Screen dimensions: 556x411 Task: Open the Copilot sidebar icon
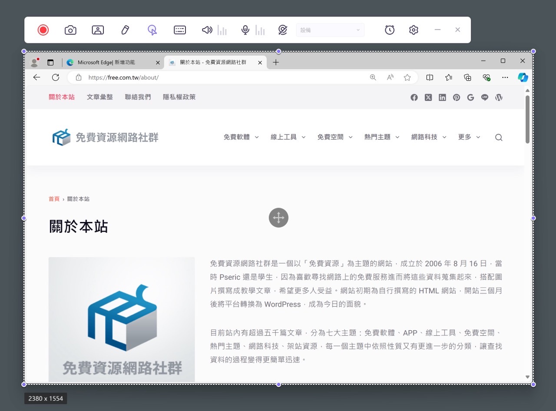(523, 77)
